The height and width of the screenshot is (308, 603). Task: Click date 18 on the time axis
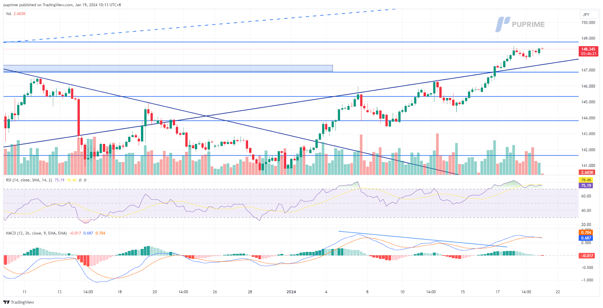[120, 292]
